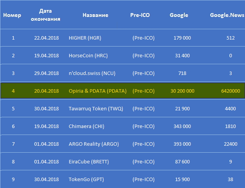Click Tawarruq Token's date 30.04.2018
This screenshot has height=188, width=245.
click(x=46, y=108)
